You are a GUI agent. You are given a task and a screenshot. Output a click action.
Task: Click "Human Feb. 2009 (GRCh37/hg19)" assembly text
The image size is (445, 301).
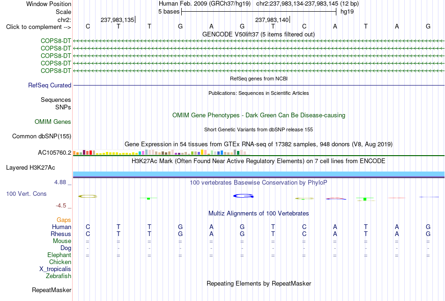tap(205, 4)
